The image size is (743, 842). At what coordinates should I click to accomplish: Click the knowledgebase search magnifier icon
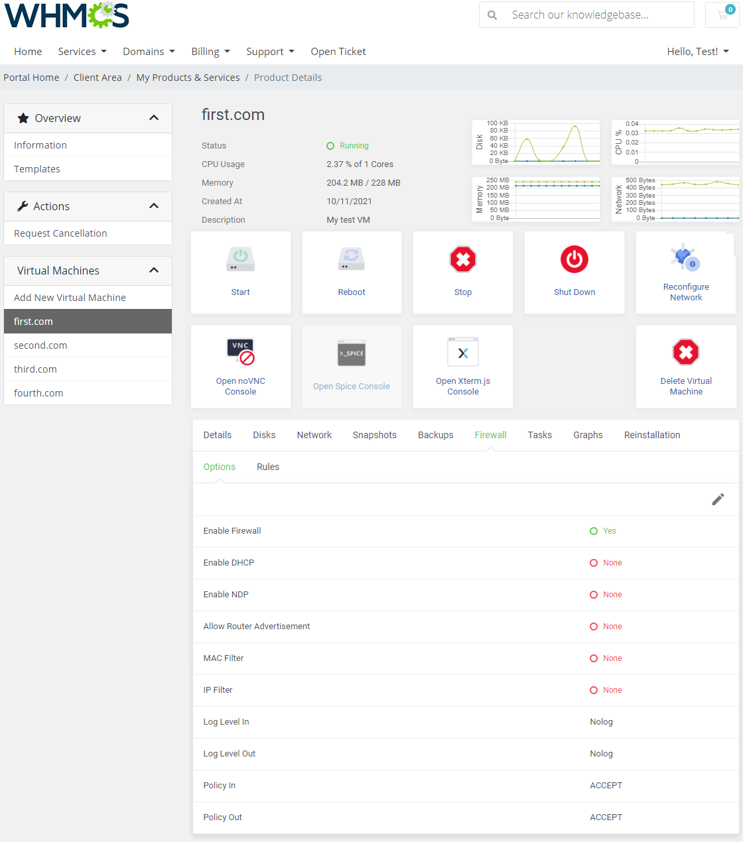pyautogui.click(x=492, y=15)
